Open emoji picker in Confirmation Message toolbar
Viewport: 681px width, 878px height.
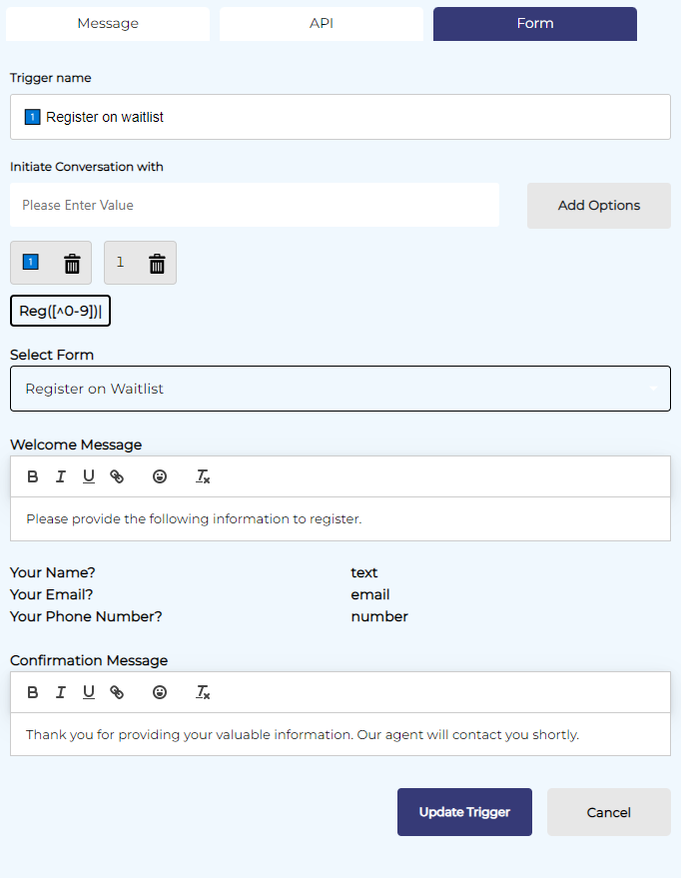[160, 692]
